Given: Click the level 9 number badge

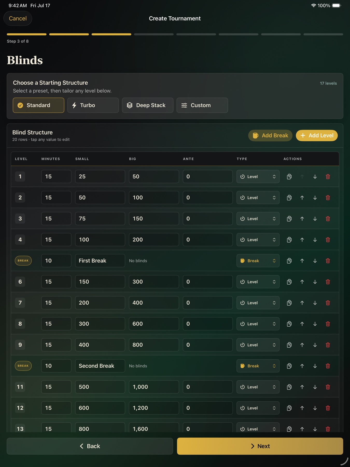Looking at the screenshot, I should pos(20,345).
